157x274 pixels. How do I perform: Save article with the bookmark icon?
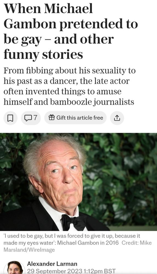[10, 118]
